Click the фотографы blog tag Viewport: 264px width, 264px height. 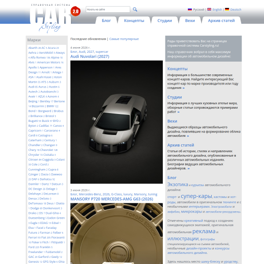(207, 239)
